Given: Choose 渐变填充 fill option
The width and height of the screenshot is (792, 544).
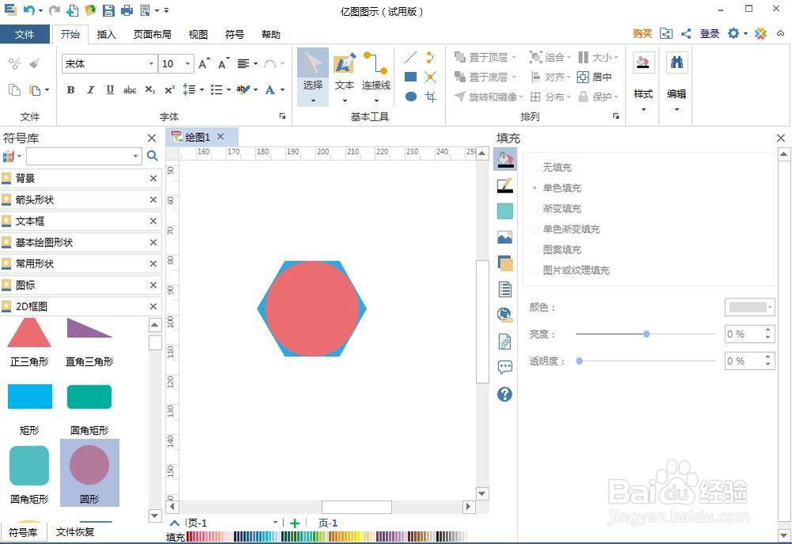Looking at the screenshot, I should pos(536,208).
